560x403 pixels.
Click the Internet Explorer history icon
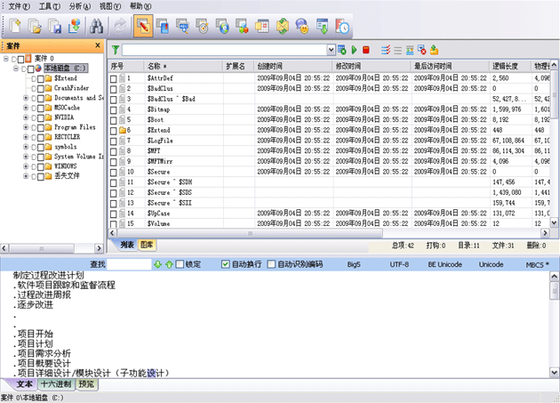click(x=223, y=26)
